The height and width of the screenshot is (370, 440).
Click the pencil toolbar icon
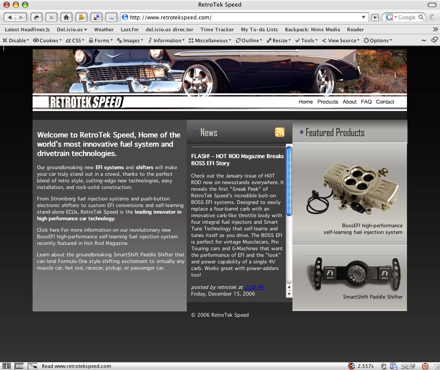click(x=81, y=18)
